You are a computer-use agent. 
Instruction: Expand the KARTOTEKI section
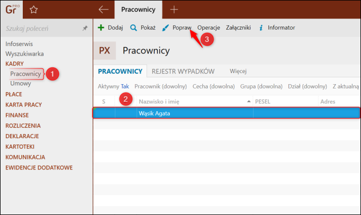pyautogui.click(x=20, y=147)
